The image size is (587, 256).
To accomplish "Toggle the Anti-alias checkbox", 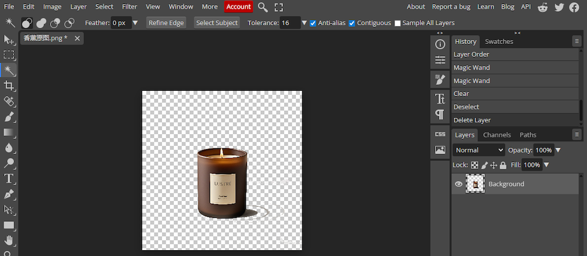I will 313,23.
